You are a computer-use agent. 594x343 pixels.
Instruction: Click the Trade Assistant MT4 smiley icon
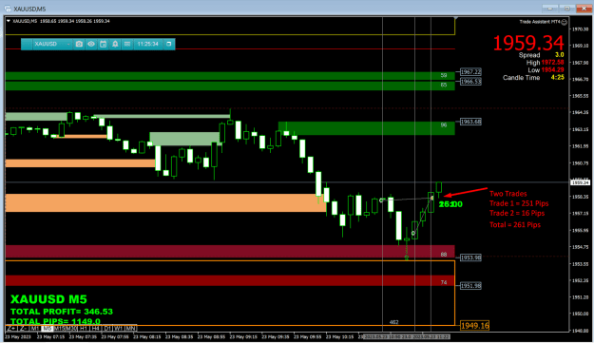coord(565,22)
